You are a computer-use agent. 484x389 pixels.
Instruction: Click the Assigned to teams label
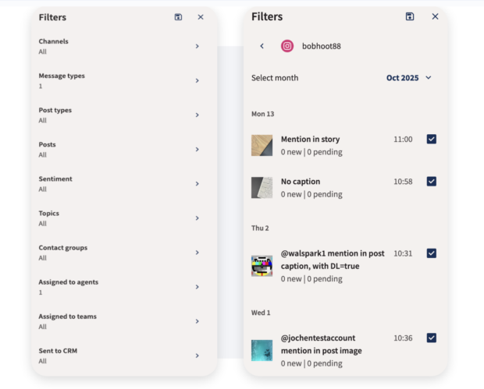[68, 317]
